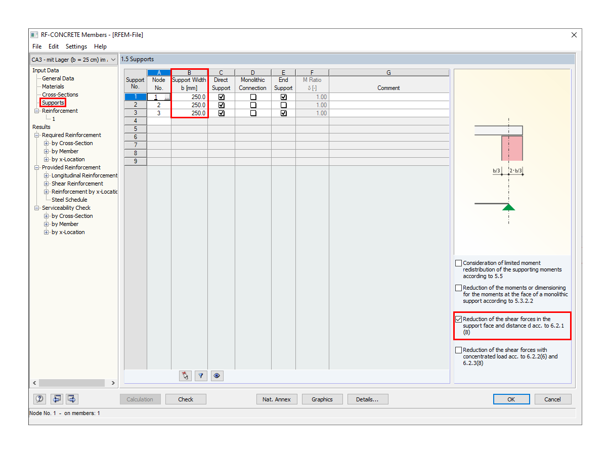Click the previous-window navigation icon
This screenshot has height=455, width=607.
click(57, 399)
